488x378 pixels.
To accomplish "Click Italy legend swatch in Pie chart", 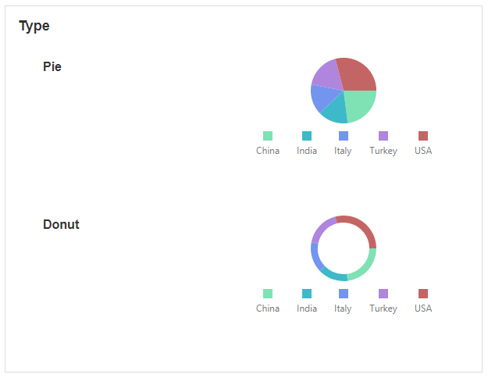I will (x=344, y=136).
